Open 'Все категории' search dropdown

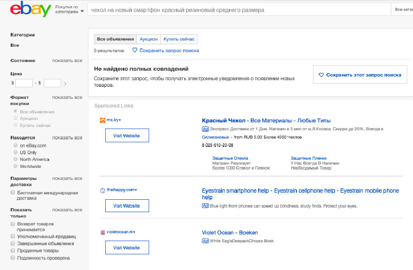point(403,10)
